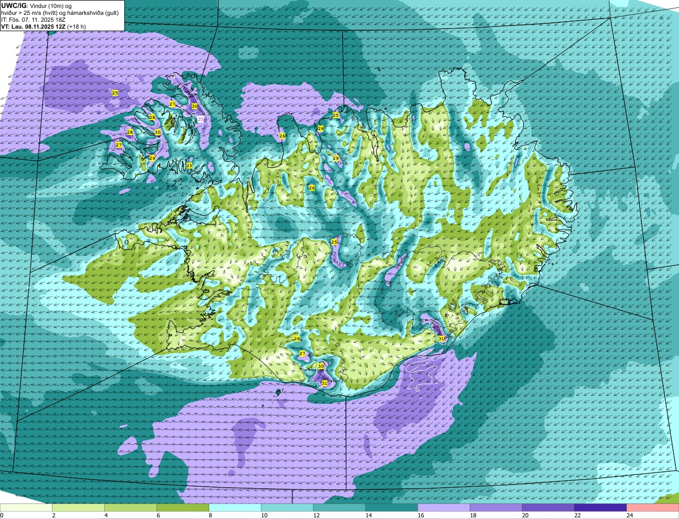
Task: Choose the 12–14 m/s medium teal swatch
Action: (339, 508)
